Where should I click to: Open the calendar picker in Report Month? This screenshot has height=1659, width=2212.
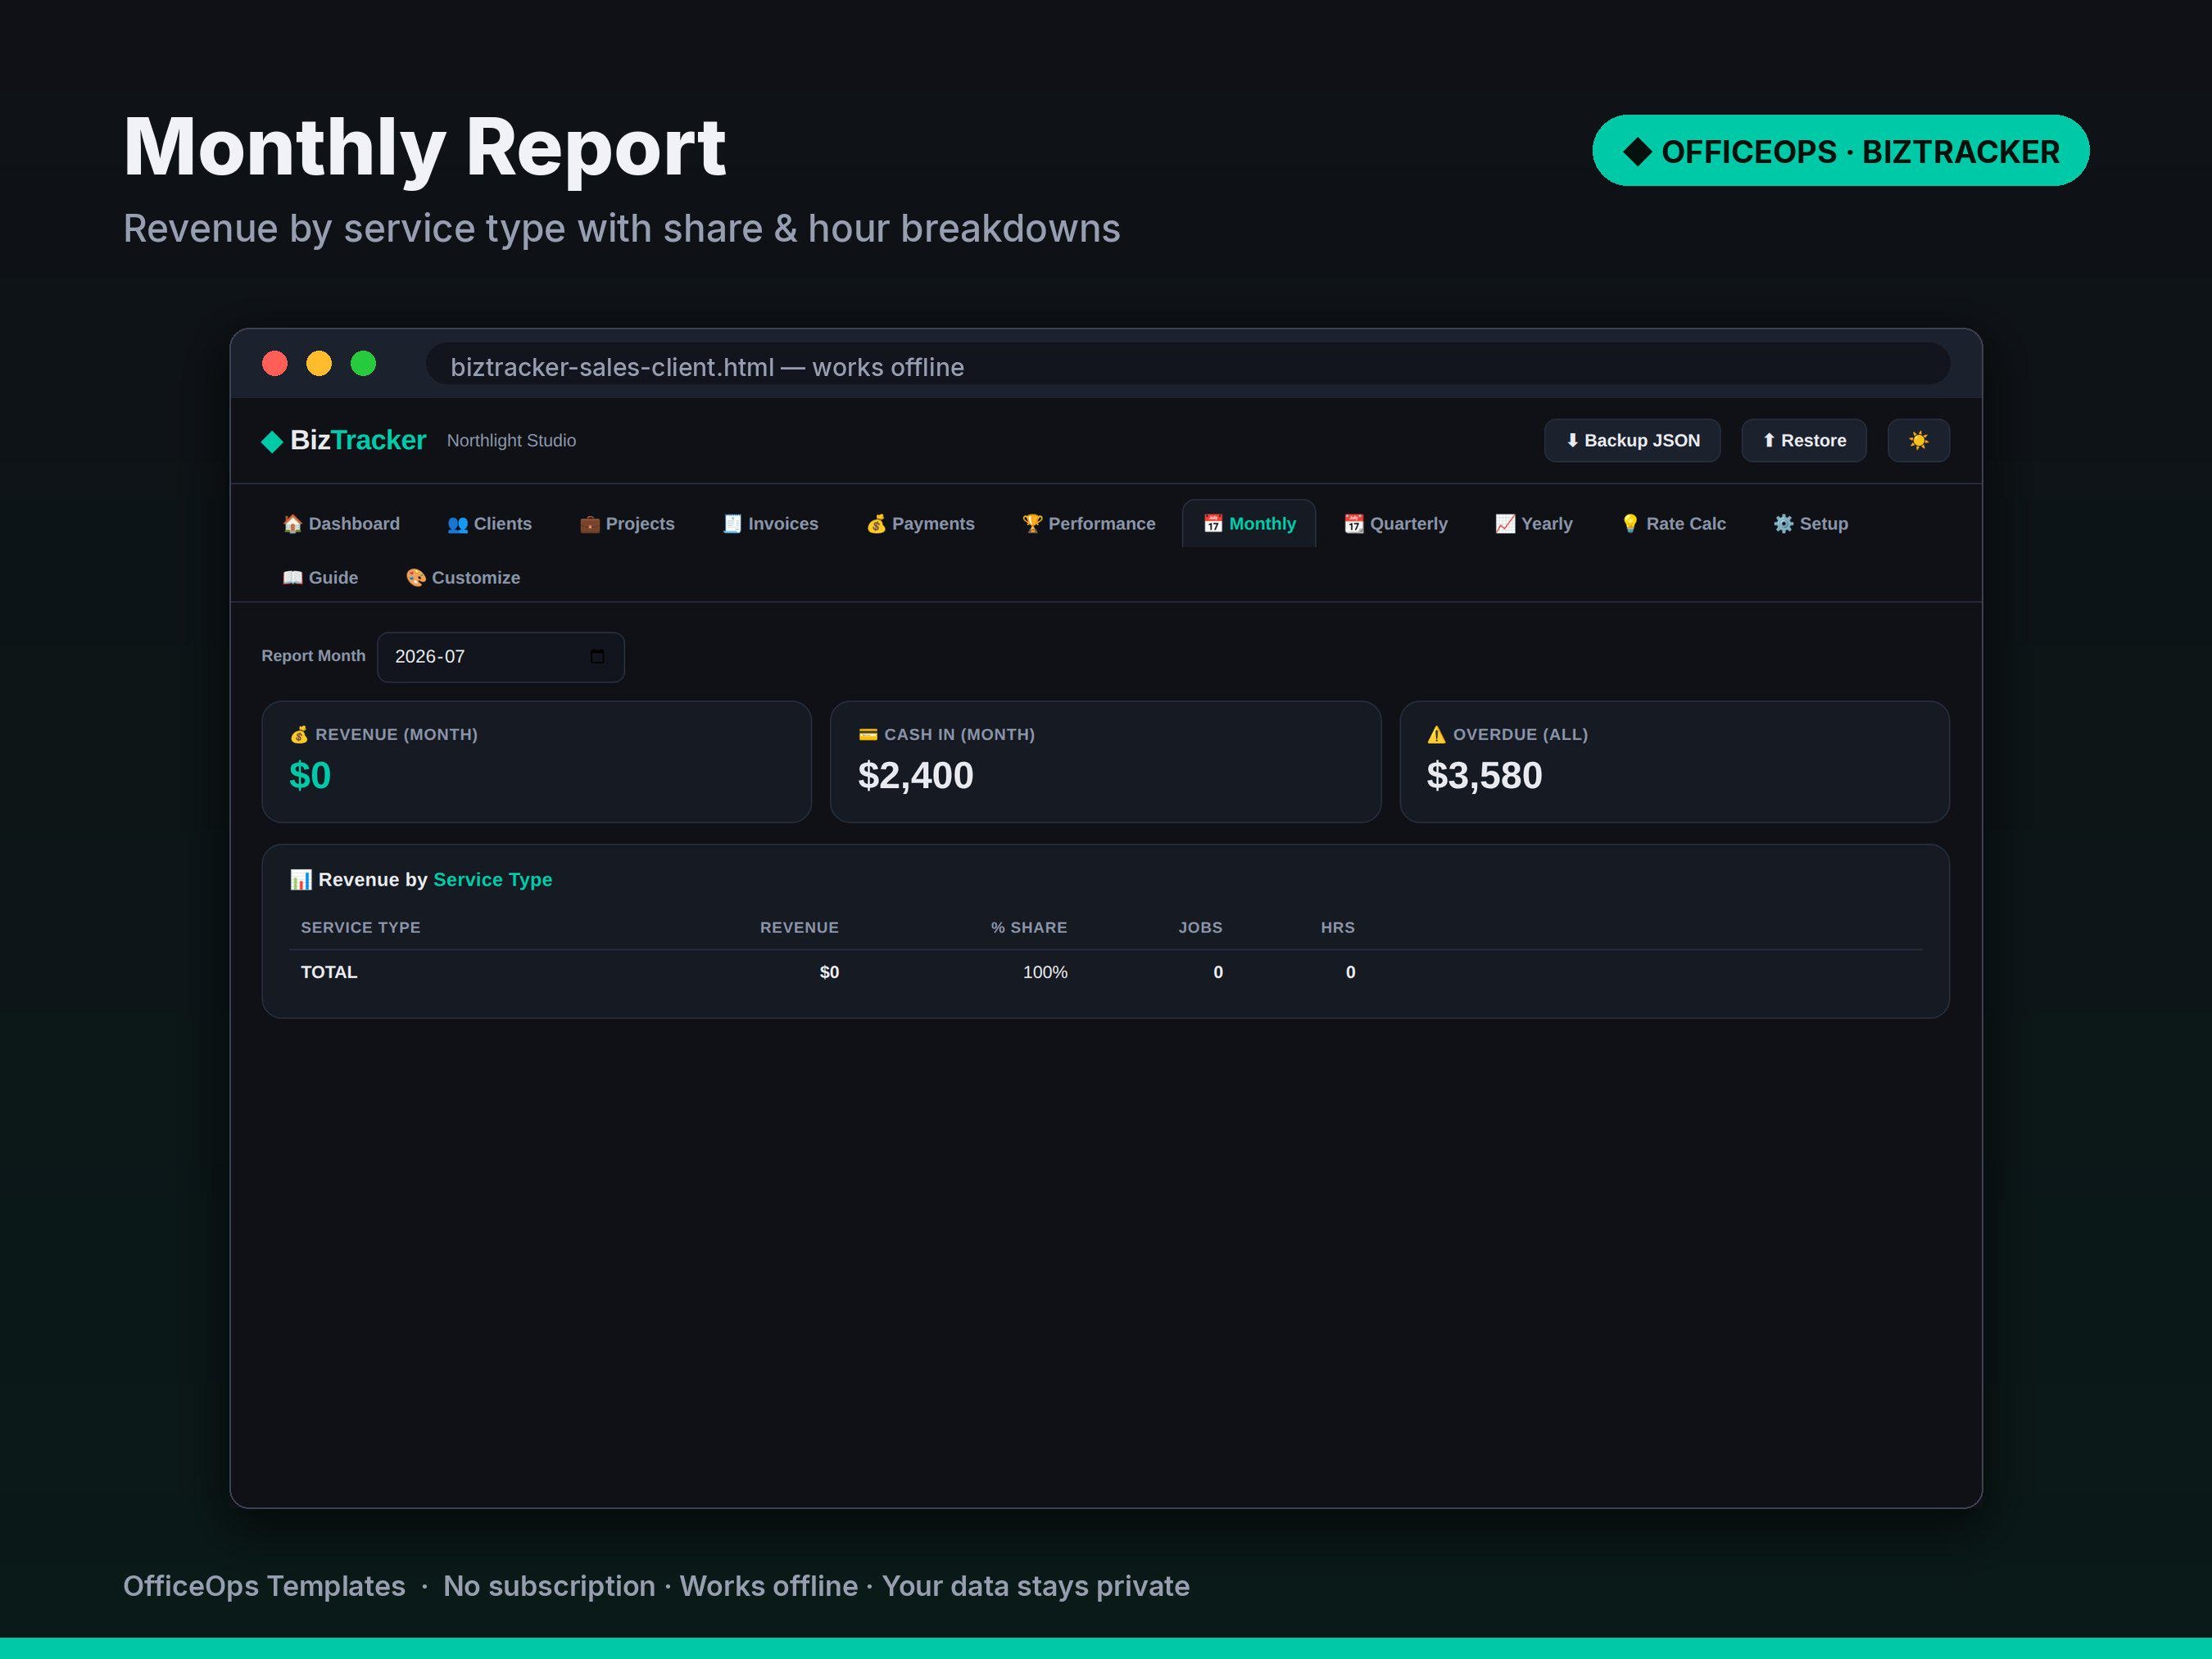(597, 656)
